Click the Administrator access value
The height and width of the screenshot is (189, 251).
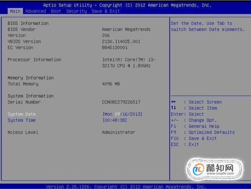118,132
